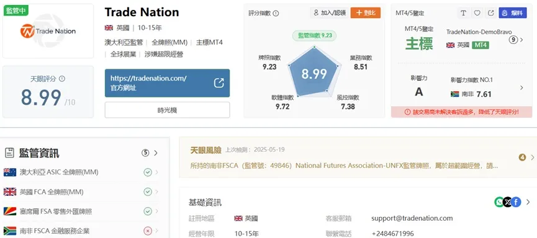Expand the 監管資訊 section chevron
Image resolution: width=537 pixels, height=238 pixels.
156,153
